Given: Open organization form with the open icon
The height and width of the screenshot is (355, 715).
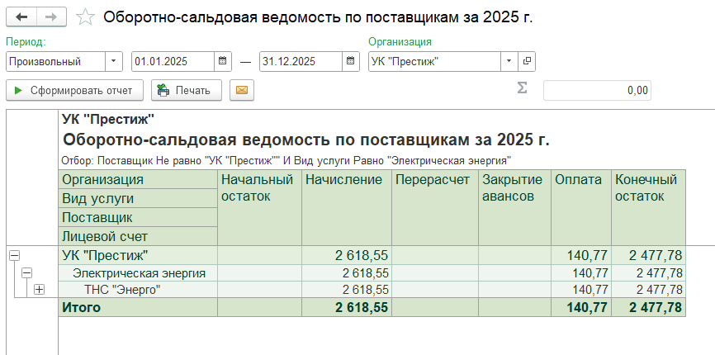Looking at the screenshot, I should pyautogui.click(x=527, y=61).
